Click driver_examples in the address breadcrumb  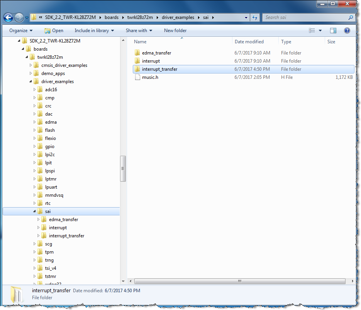[178, 17]
